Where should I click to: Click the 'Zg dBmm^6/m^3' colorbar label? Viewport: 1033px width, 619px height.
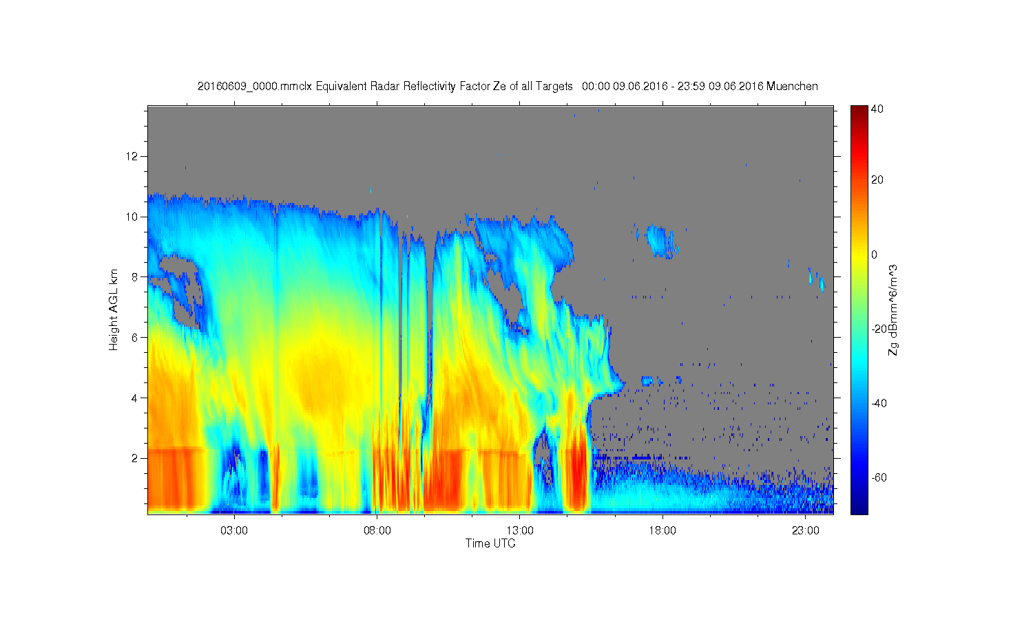pyautogui.click(x=893, y=309)
